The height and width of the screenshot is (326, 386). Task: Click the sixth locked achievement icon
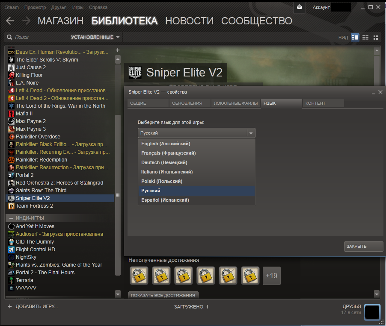tap(250, 276)
